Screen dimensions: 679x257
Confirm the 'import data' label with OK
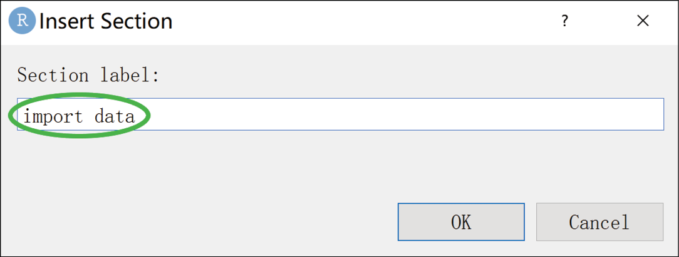[x=461, y=222]
